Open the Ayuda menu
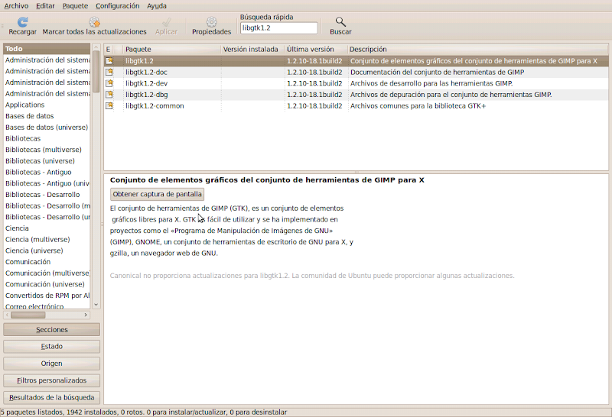 157,6
